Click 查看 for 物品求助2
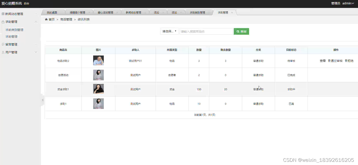358x165 pixels. 323,61
